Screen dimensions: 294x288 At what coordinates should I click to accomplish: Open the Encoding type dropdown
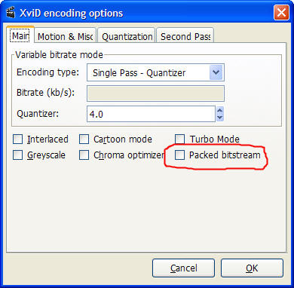pos(155,72)
